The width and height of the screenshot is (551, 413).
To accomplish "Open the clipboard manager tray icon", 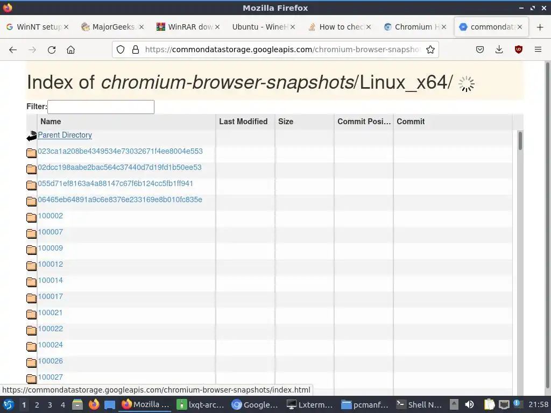I will click(489, 404).
